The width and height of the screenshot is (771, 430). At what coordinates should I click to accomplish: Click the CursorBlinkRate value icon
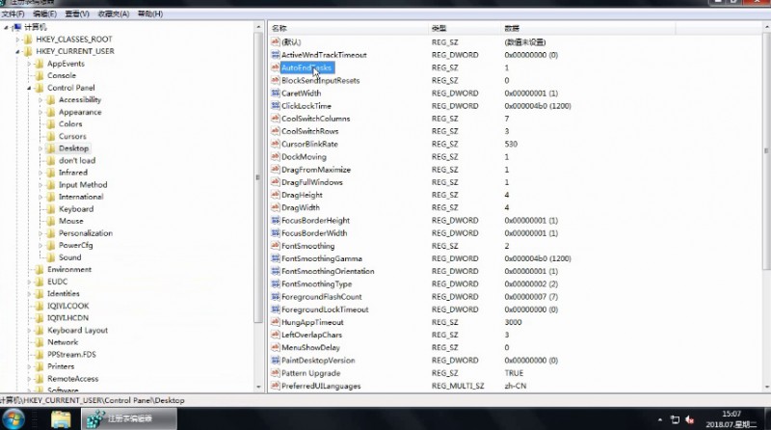click(x=276, y=144)
